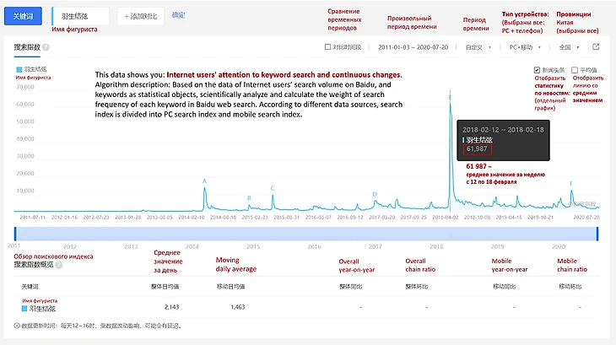616x345 pixels.
Task: Click news marker C on the chart
Action: (273, 188)
